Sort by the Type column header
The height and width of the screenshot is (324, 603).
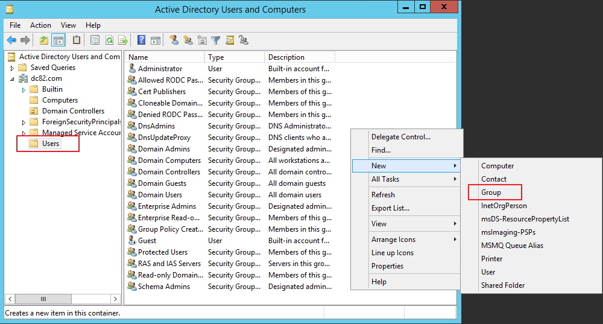pyautogui.click(x=235, y=57)
